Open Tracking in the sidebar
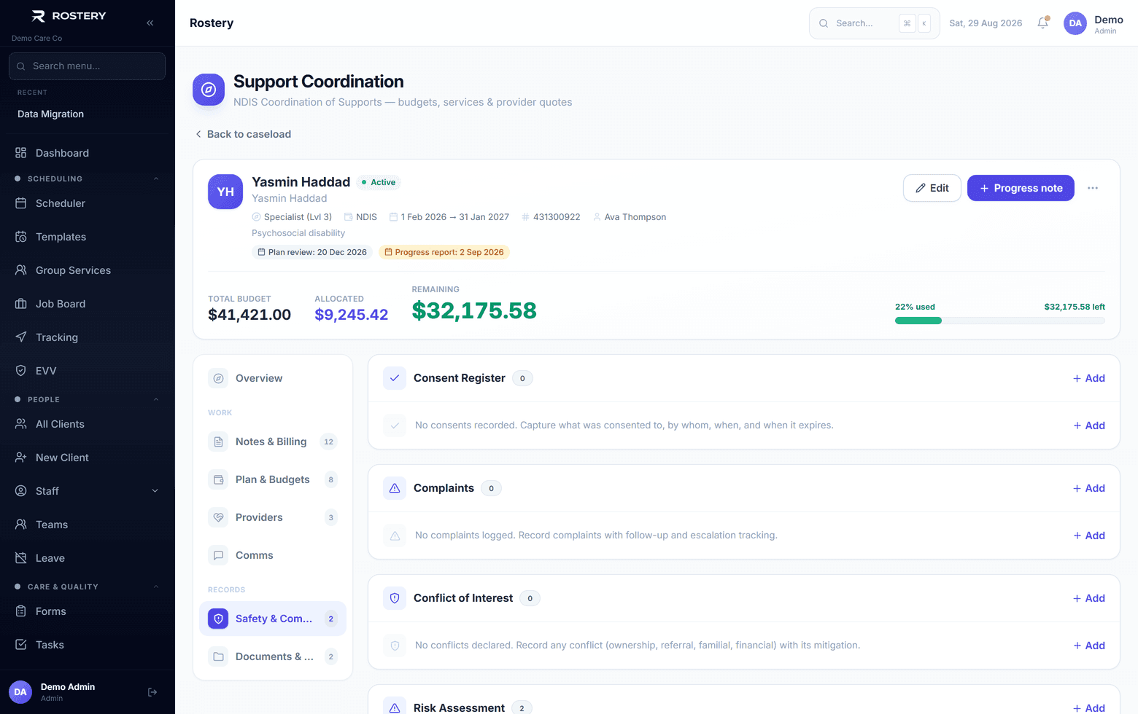The image size is (1138, 714). point(88,337)
